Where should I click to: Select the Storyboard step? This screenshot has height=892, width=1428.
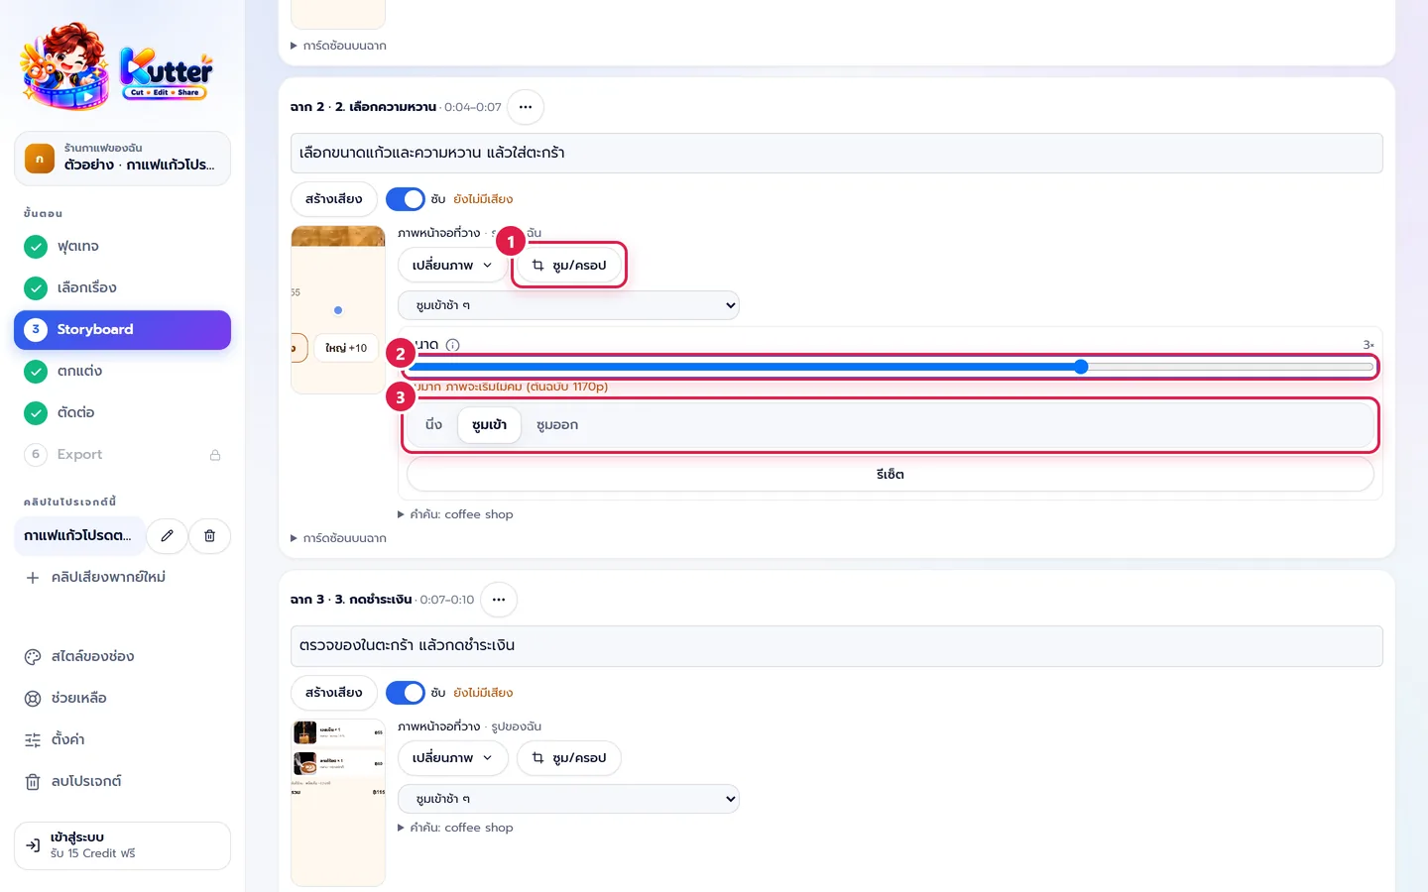tap(122, 330)
